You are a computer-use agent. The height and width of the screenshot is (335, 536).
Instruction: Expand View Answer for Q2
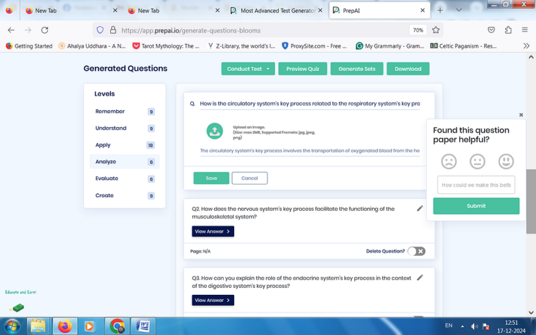coord(212,231)
